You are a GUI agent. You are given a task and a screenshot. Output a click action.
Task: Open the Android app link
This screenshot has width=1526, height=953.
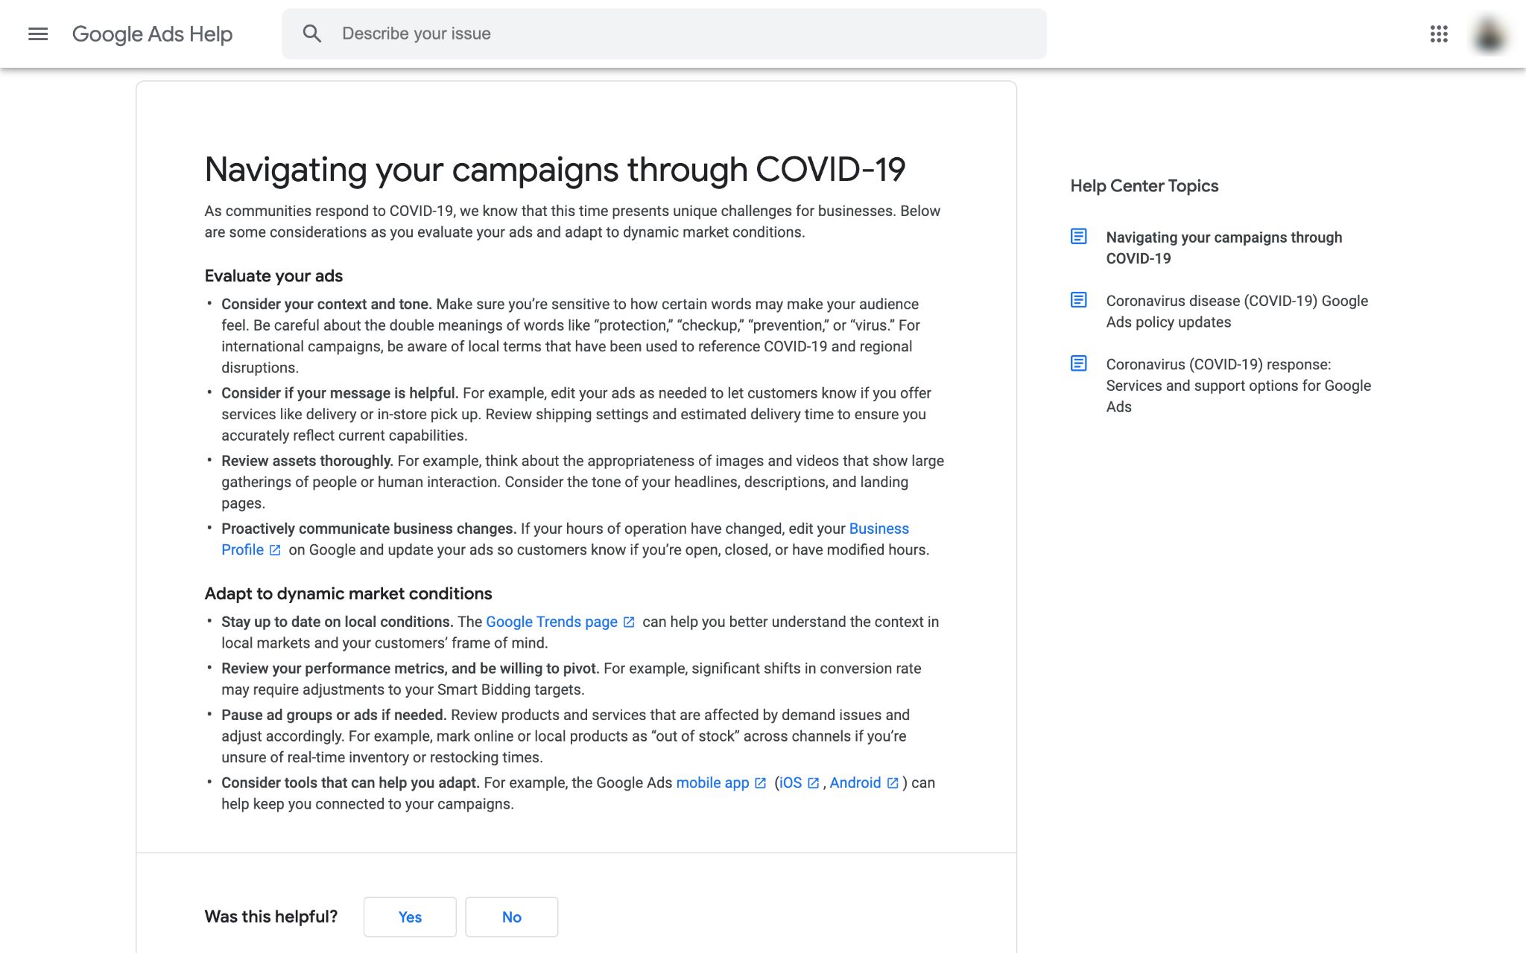coord(855,783)
